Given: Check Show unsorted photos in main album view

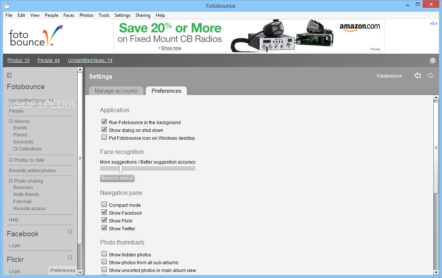Looking at the screenshot, I should point(104,270).
